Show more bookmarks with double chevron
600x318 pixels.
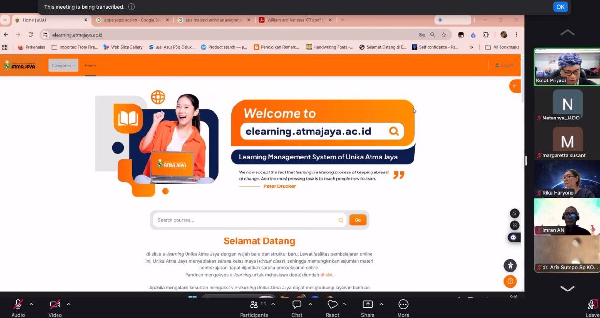click(471, 47)
